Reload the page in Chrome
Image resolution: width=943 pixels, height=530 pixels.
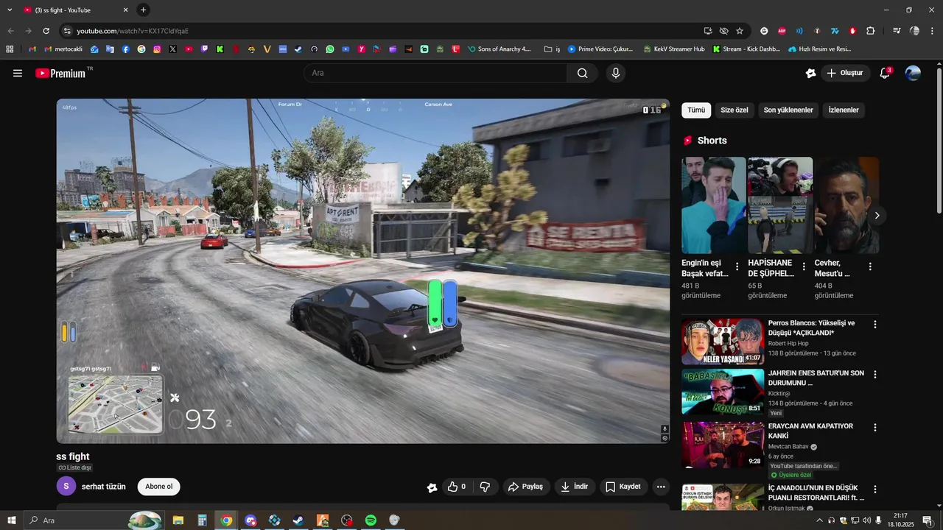[46, 31]
